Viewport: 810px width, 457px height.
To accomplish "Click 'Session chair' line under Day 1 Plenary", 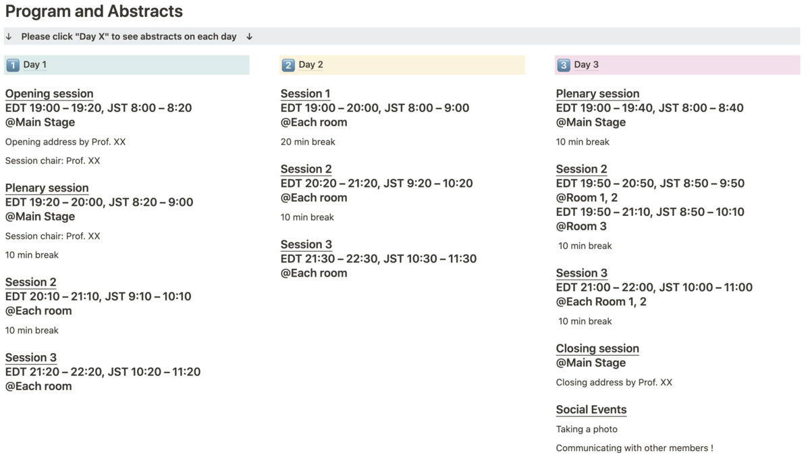I will 53,236.
